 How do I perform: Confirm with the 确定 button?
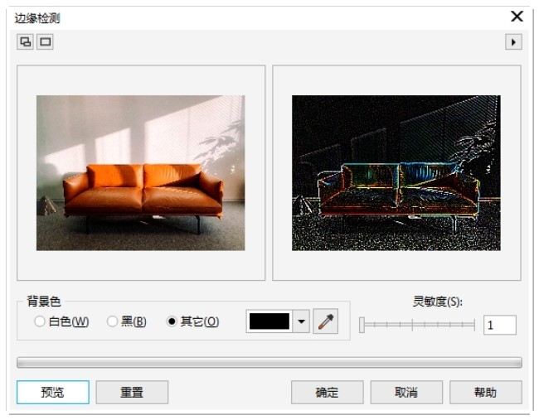click(x=328, y=392)
